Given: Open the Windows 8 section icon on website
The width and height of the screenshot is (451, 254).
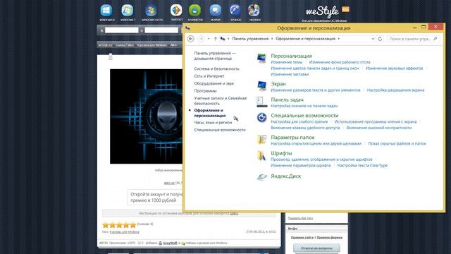Looking at the screenshot, I should [106, 11].
